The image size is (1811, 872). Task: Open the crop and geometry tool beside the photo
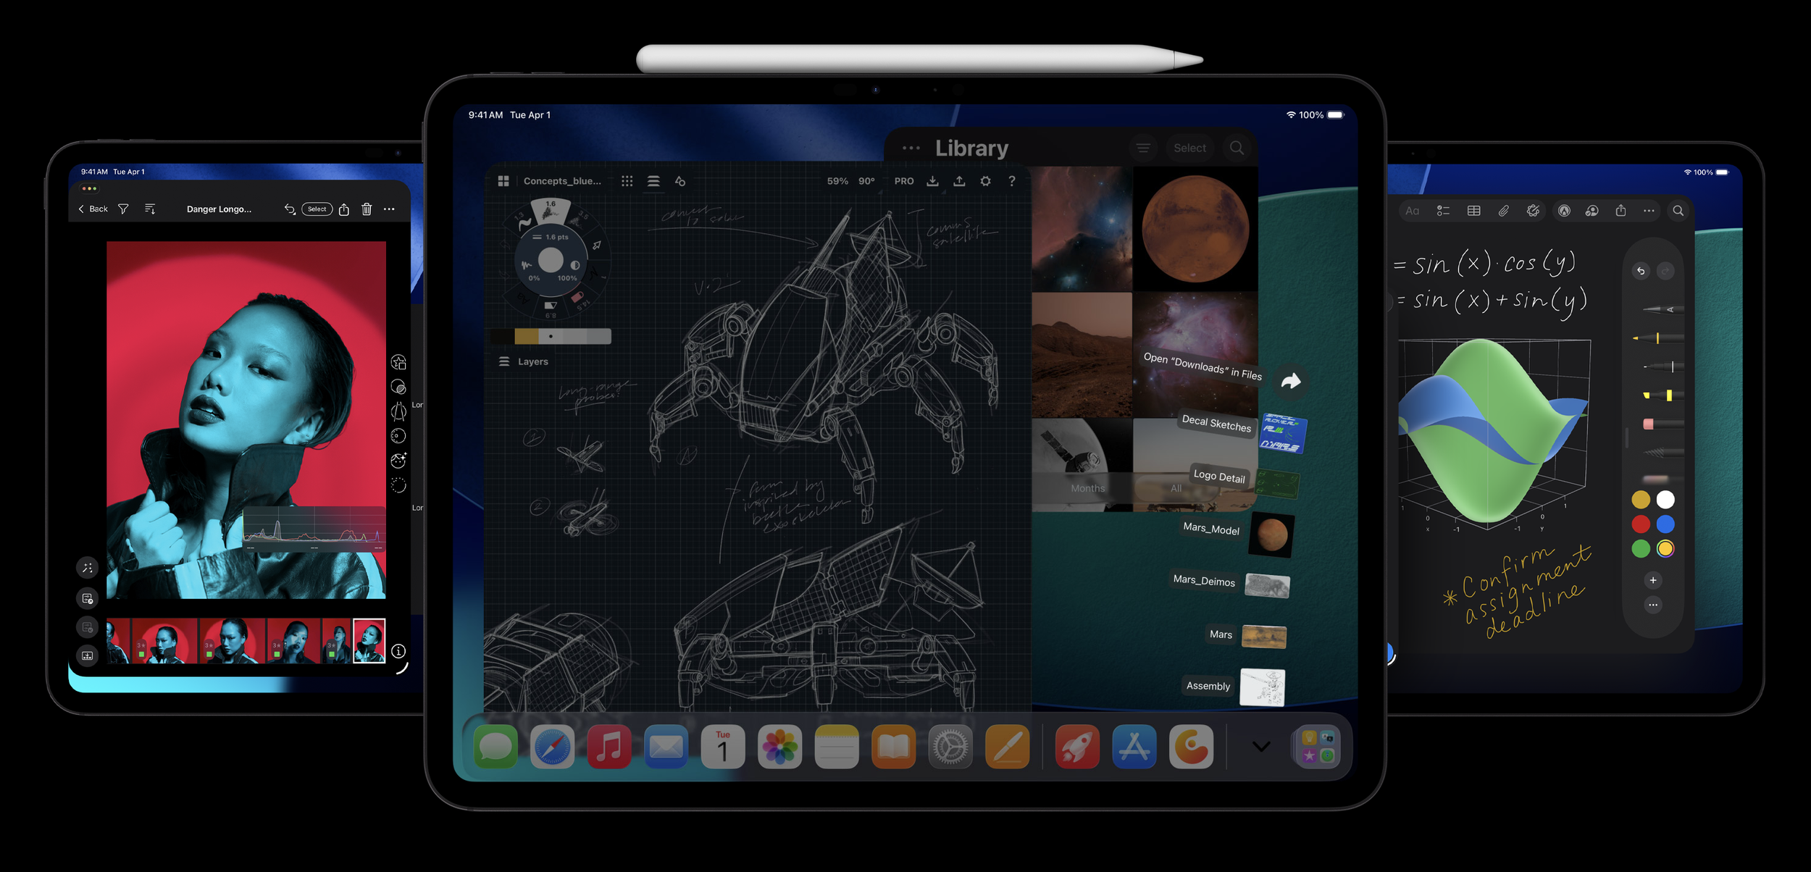click(398, 411)
